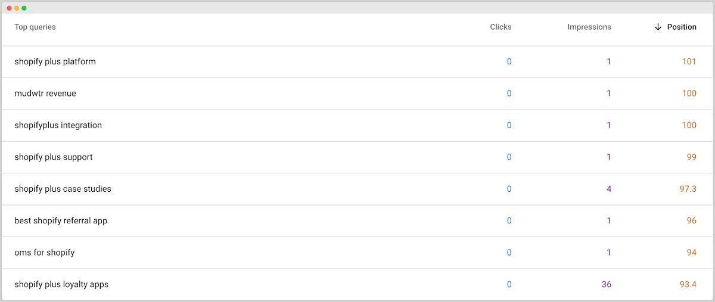
Task: Click position value 101 for shopify plus platform
Action: [689, 62]
